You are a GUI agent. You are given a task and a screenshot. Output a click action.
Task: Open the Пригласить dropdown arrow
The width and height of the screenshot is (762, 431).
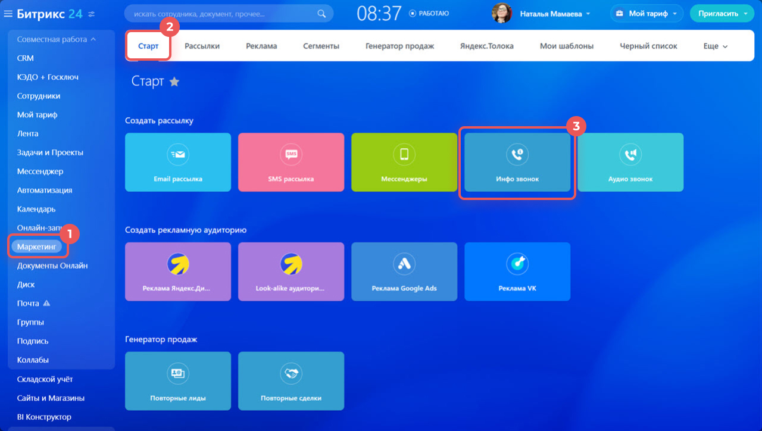coord(745,13)
